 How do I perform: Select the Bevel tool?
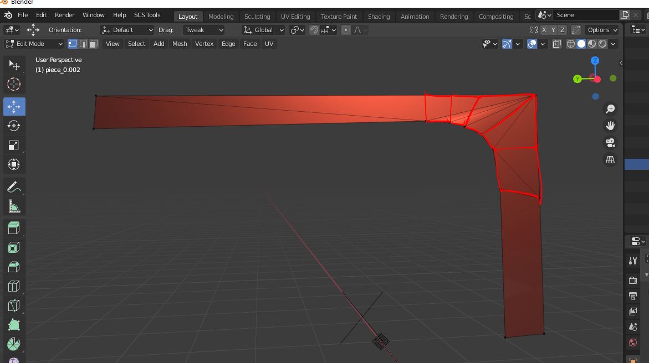tap(14, 267)
